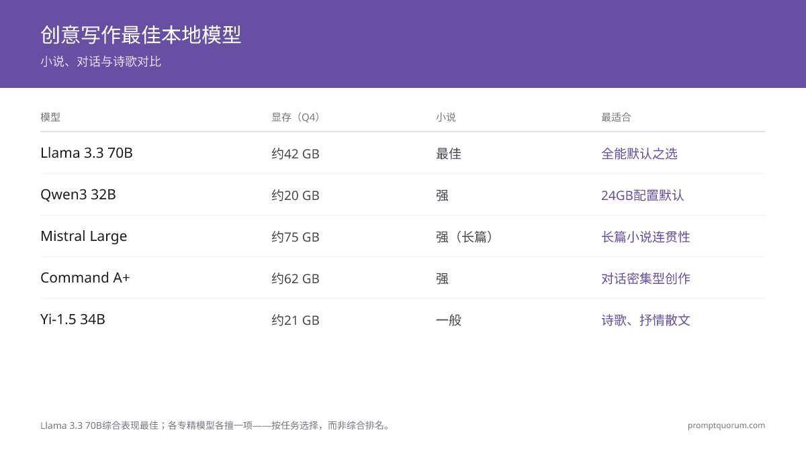Image resolution: width=806 pixels, height=453 pixels.
Task: Click the 强 rating in Command A+ row
Action: coord(442,279)
